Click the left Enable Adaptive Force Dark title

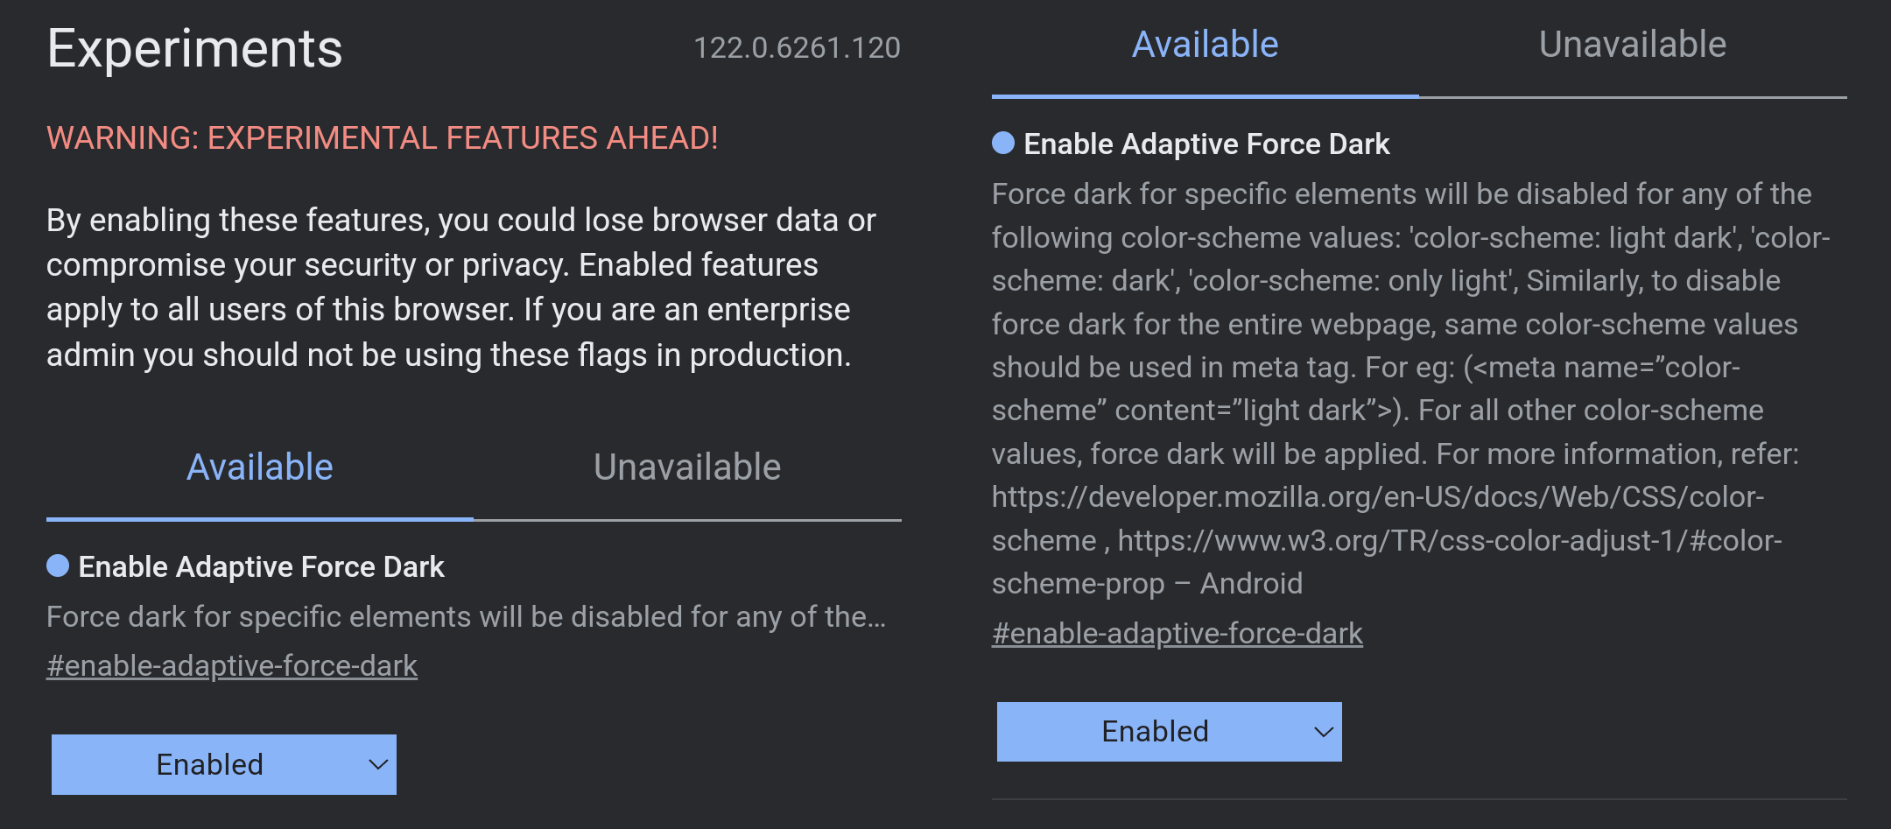tap(262, 567)
